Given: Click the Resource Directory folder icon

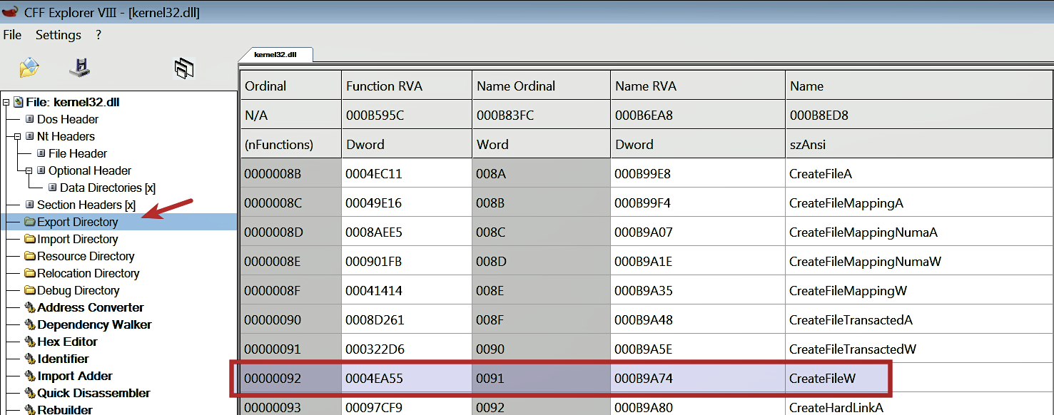Looking at the screenshot, I should tap(30, 256).
